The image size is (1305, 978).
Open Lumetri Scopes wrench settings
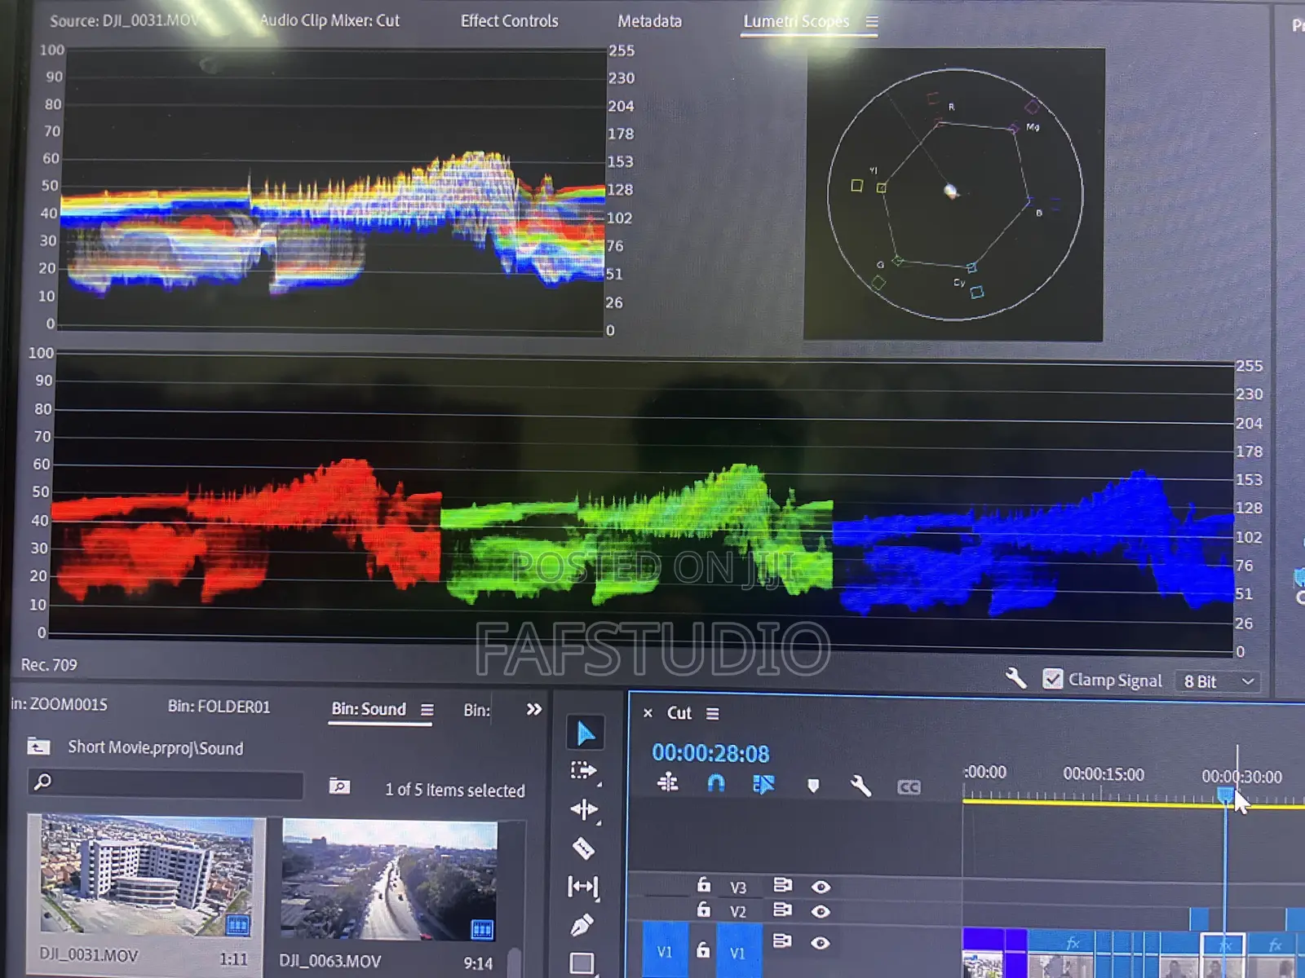[x=1015, y=678]
